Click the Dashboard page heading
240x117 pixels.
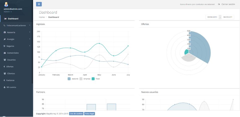tap(48, 12)
